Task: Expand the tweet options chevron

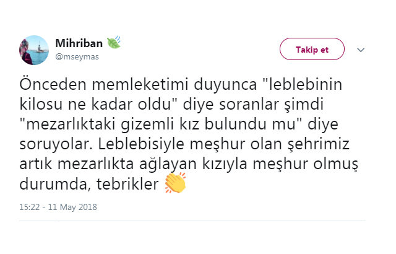Action: point(362,50)
